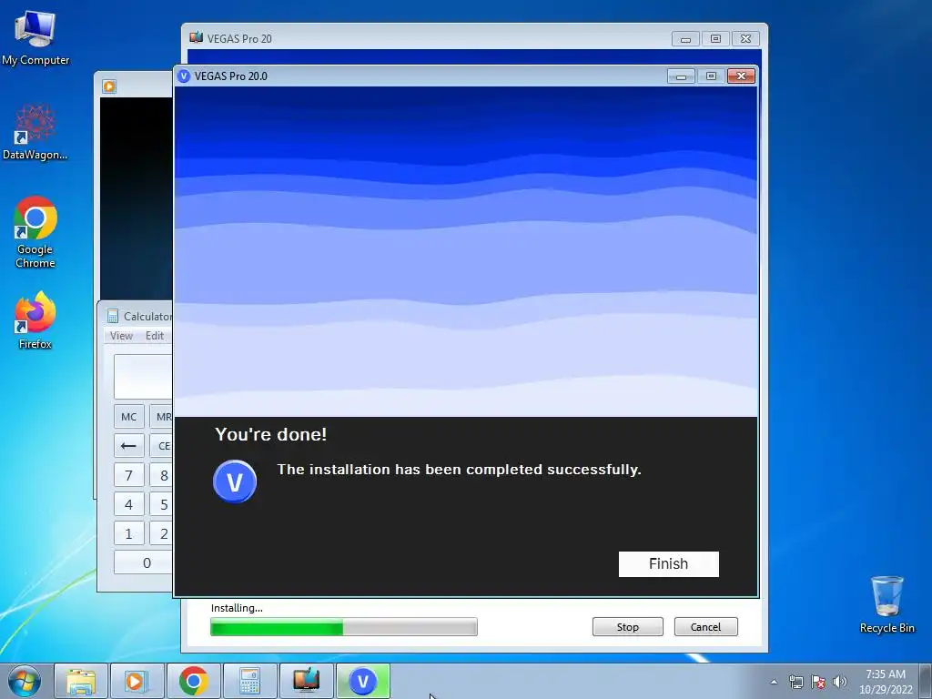The height and width of the screenshot is (699, 932).
Task: Maximize the VEGAS Pro 20.0 installer window
Action: [711, 76]
